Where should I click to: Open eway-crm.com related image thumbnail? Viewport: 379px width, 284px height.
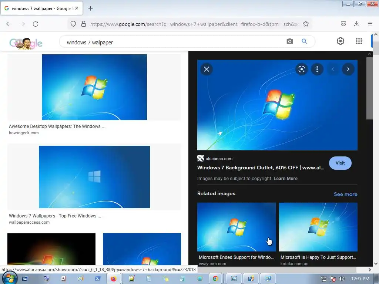point(237,227)
